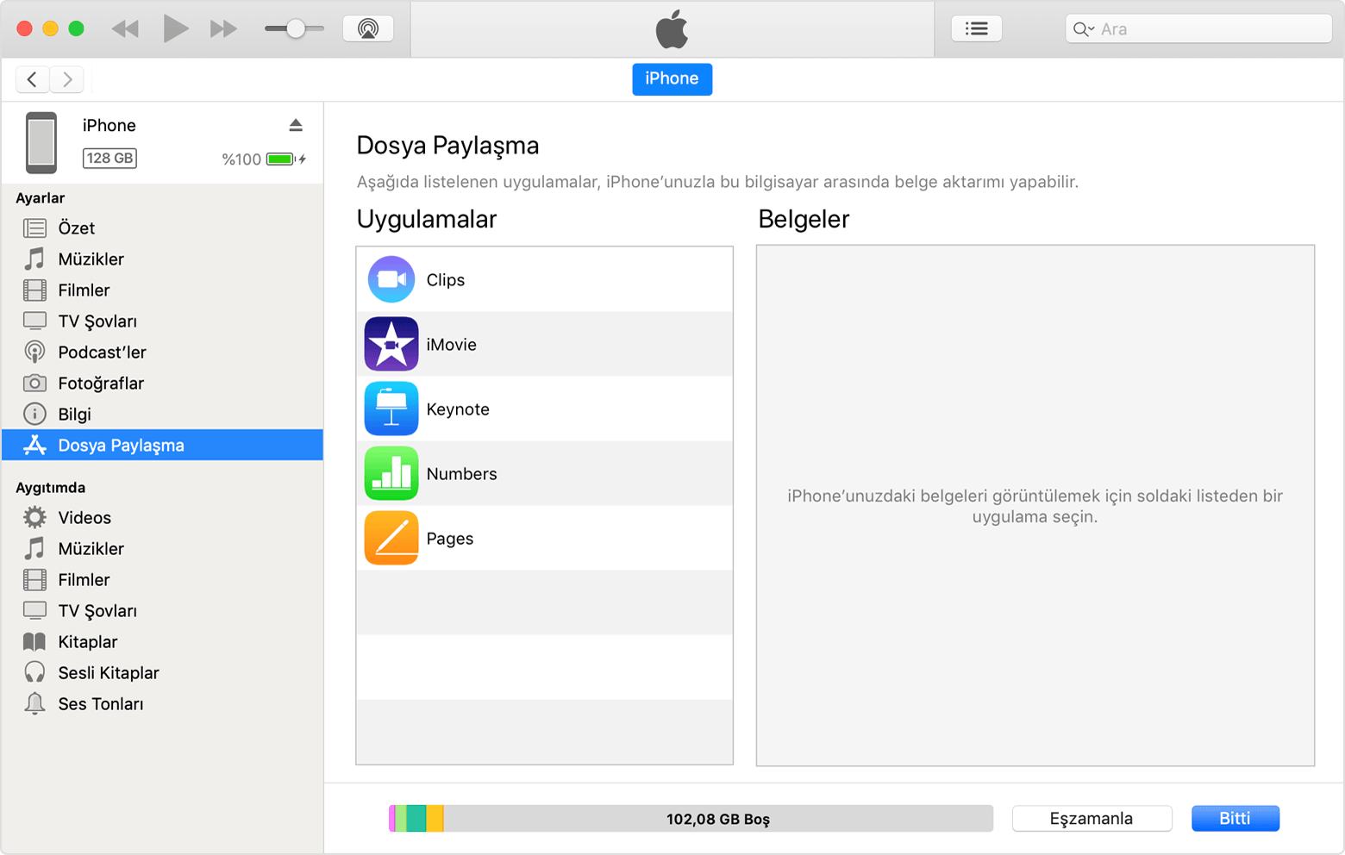The width and height of the screenshot is (1345, 855).
Task: Go back with the left chevron
Action: click(32, 79)
